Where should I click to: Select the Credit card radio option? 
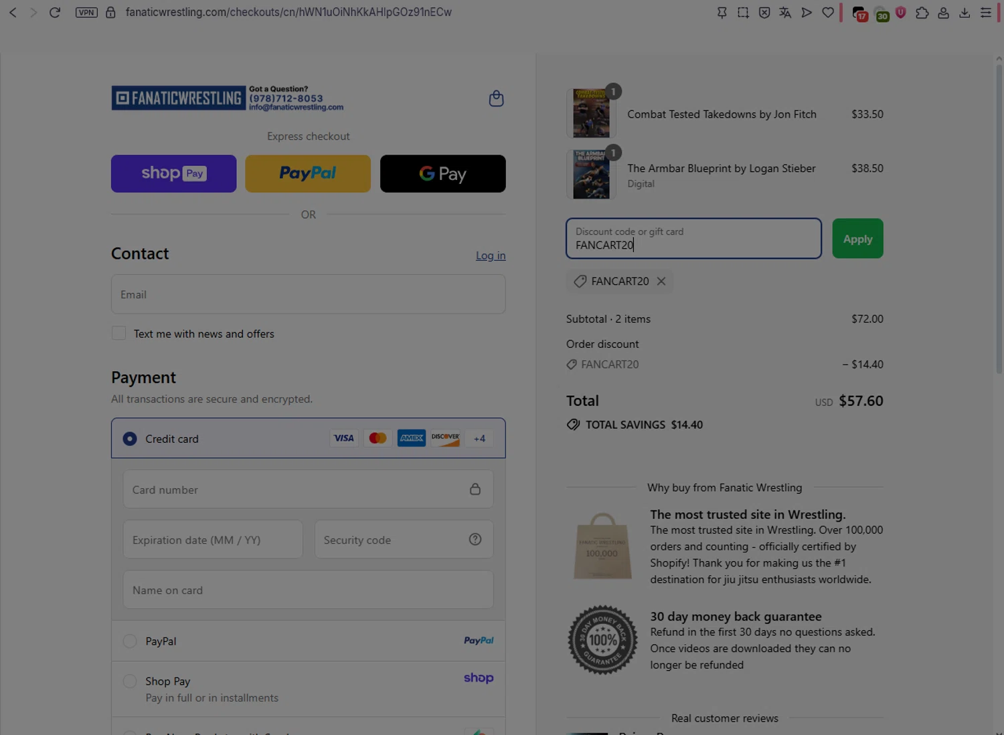click(130, 439)
